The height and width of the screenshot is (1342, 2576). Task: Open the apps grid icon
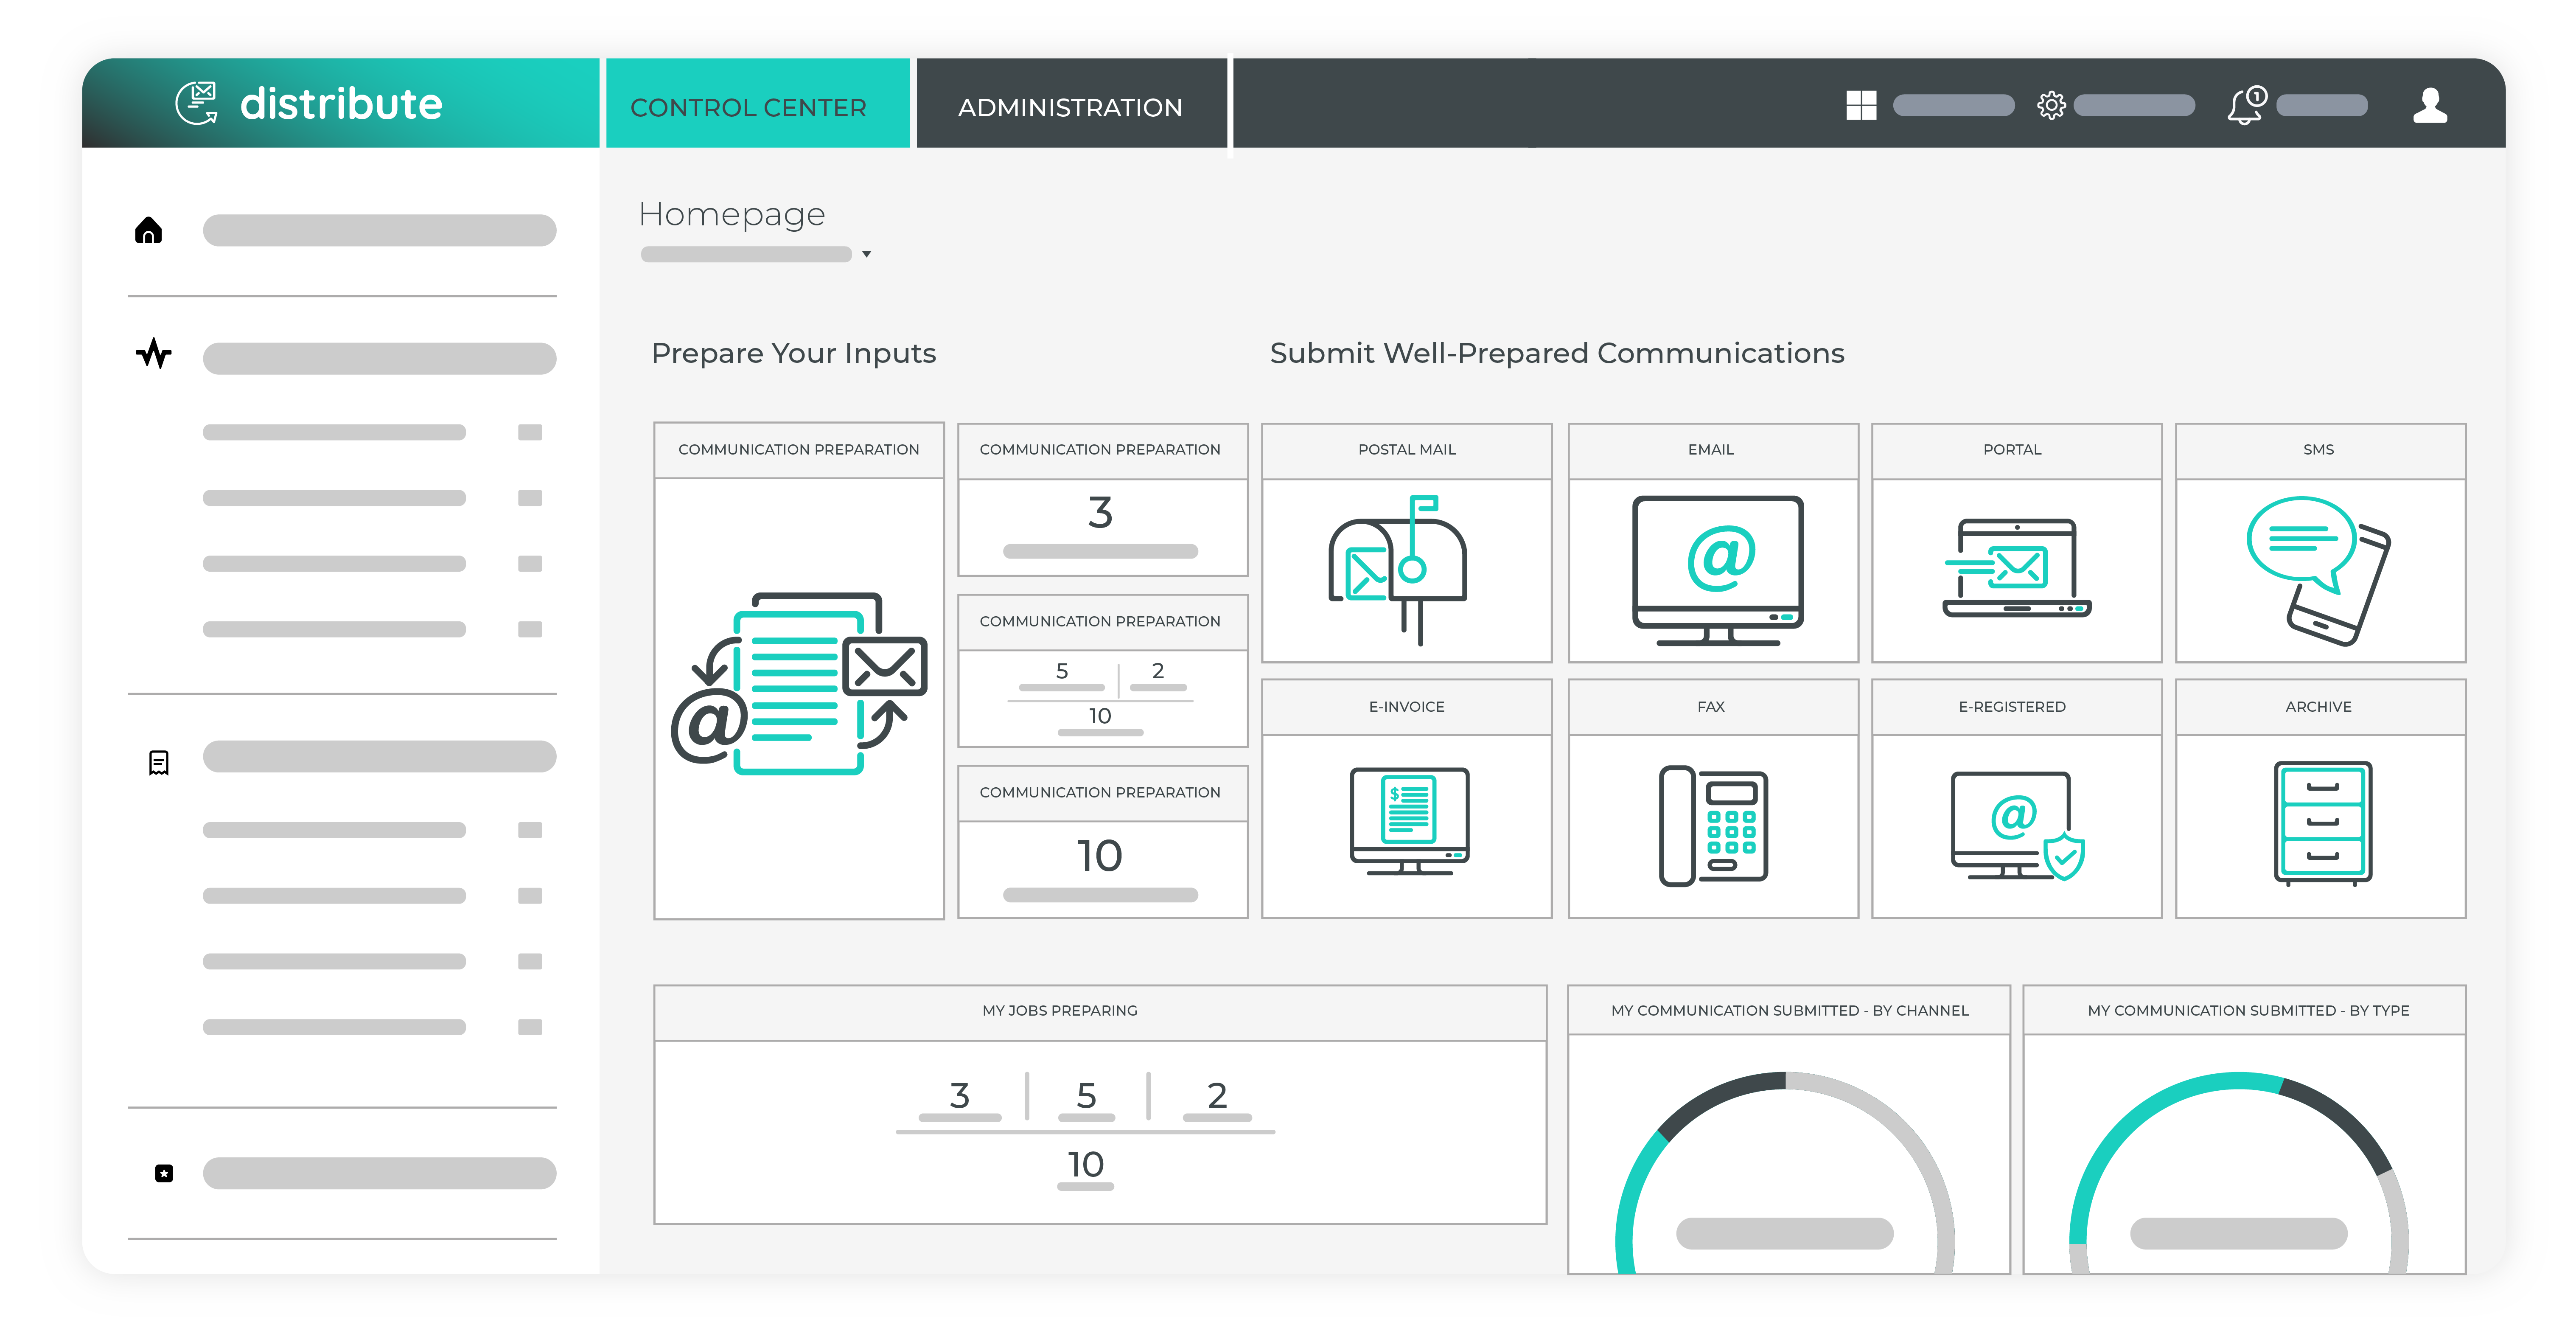1861,105
